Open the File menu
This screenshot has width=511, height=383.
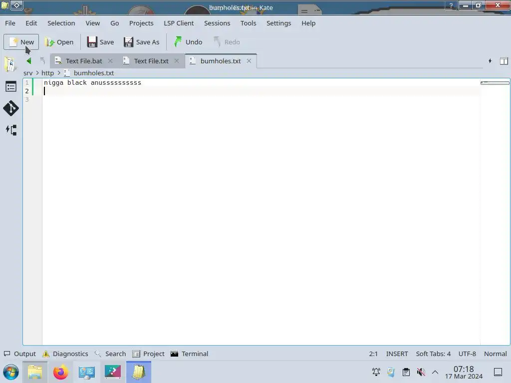[x=10, y=23]
